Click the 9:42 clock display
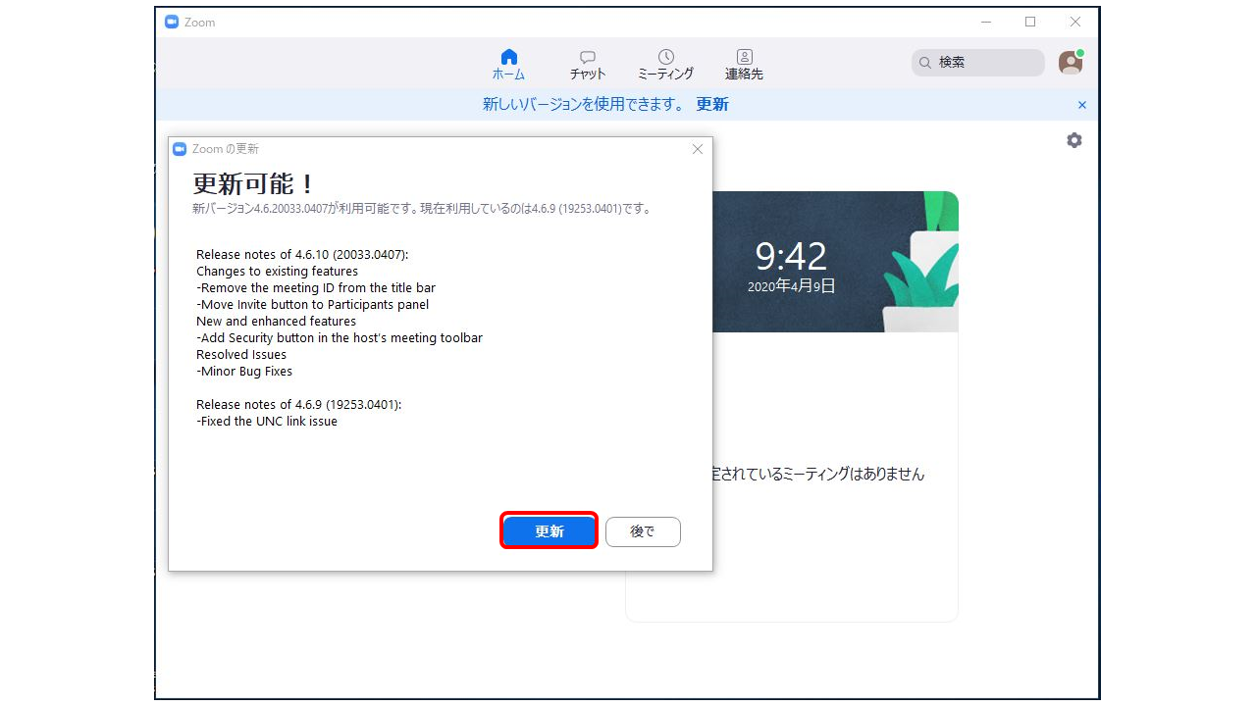 [x=791, y=257]
